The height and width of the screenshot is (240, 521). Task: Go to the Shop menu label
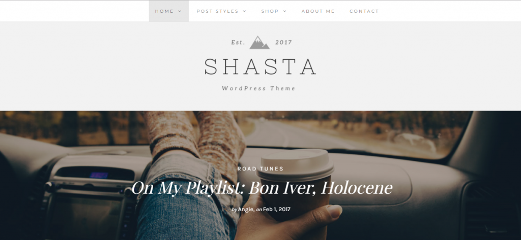click(x=270, y=11)
